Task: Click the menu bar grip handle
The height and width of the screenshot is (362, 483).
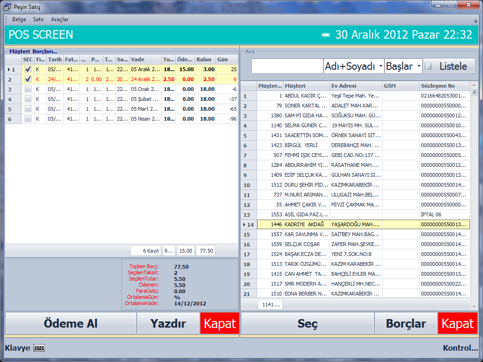Action: coord(6,19)
